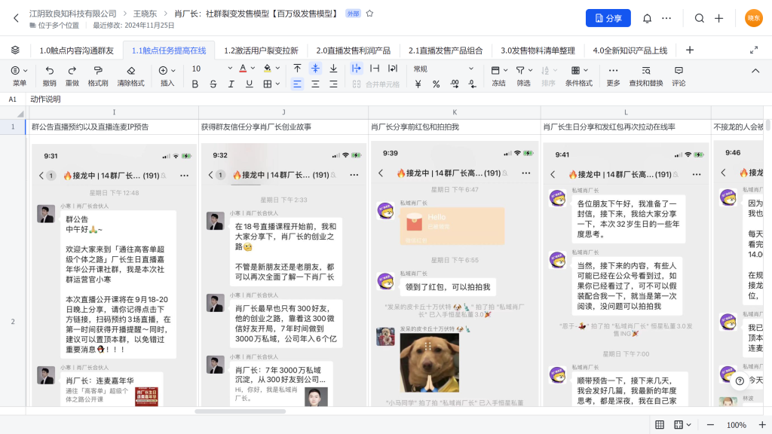The image size is (772, 434).
Task: Open the 常规 number format dropdown
Action: tap(443, 69)
